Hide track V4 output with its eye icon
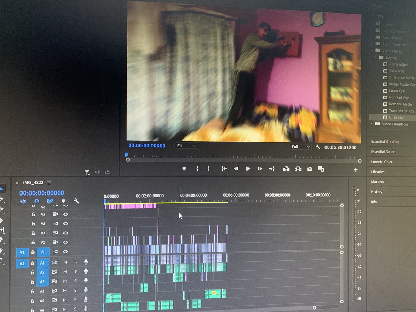This screenshot has width=416, height=312. point(66,224)
